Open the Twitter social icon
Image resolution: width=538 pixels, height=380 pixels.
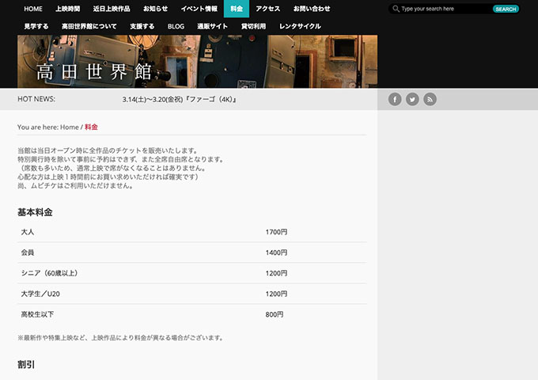tap(412, 100)
